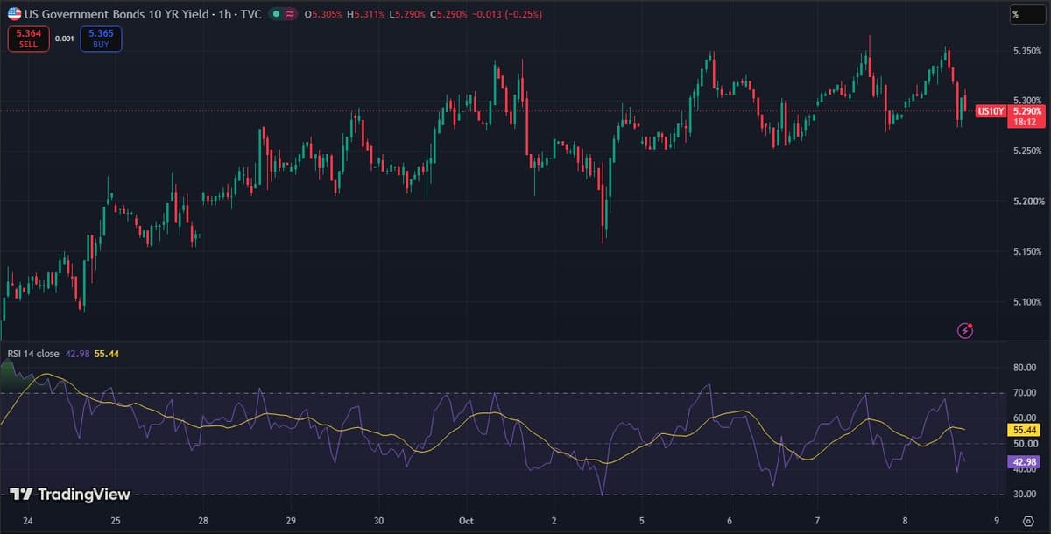Click the close value C5.290%
The width and height of the screenshot is (1051, 534).
point(449,14)
